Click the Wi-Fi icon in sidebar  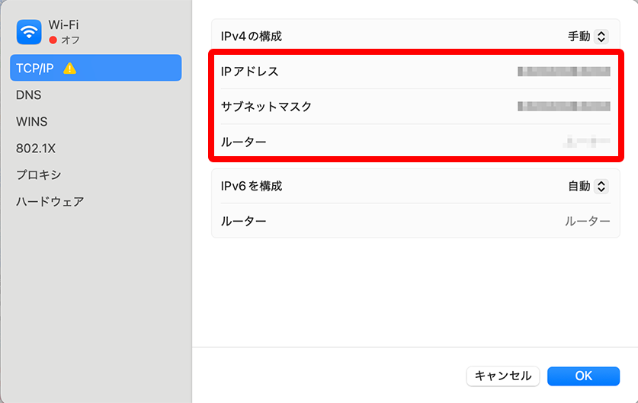(29, 32)
